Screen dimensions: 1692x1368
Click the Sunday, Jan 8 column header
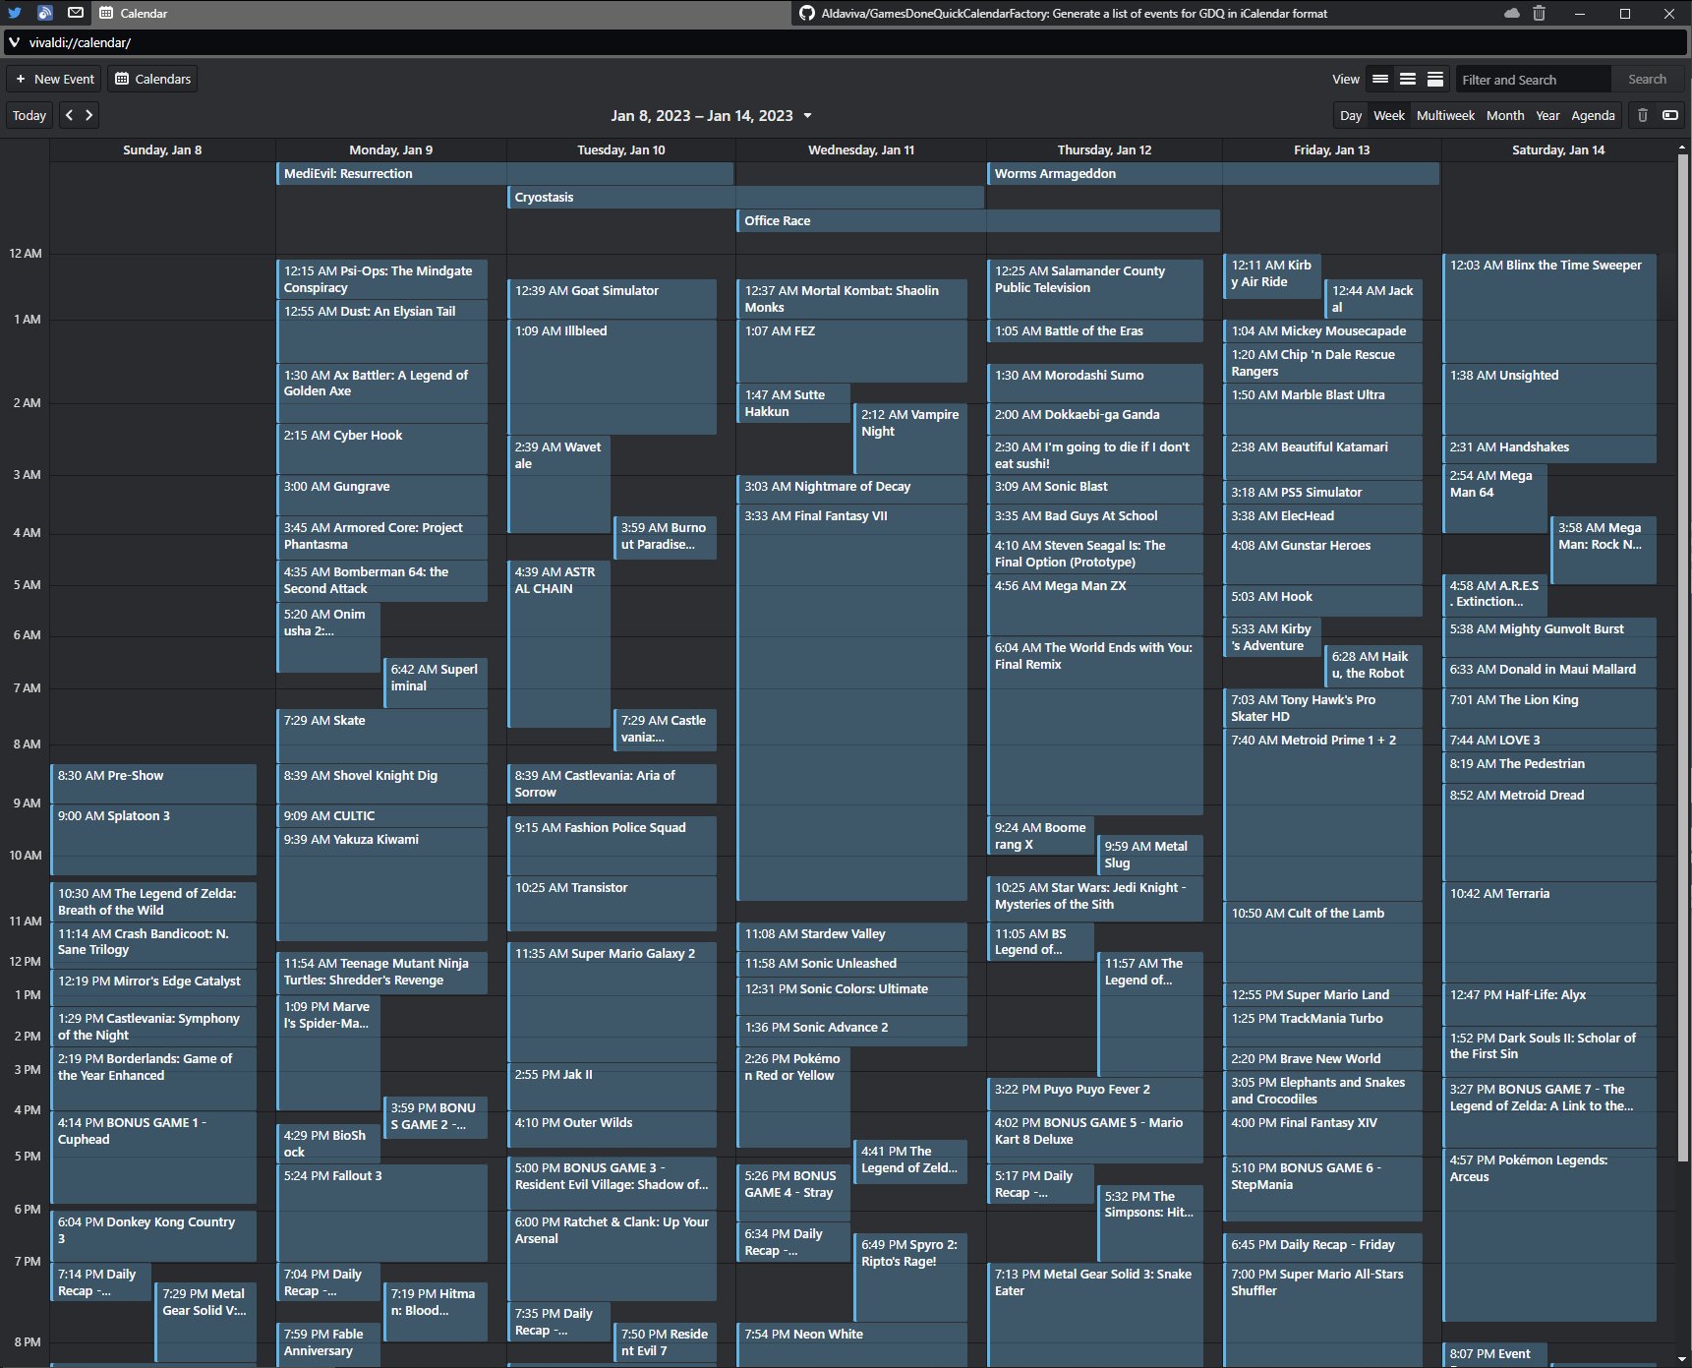pyautogui.click(x=162, y=149)
